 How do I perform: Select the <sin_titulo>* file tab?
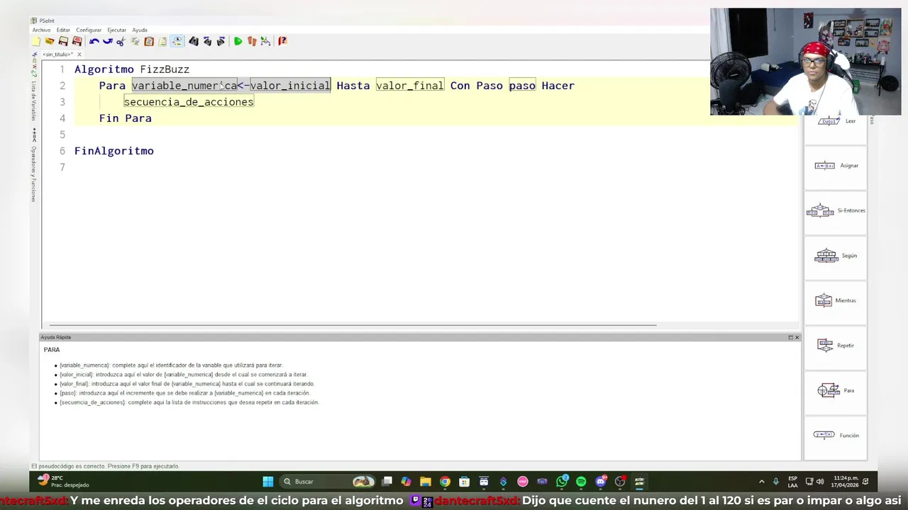pyautogui.click(x=57, y=55)
